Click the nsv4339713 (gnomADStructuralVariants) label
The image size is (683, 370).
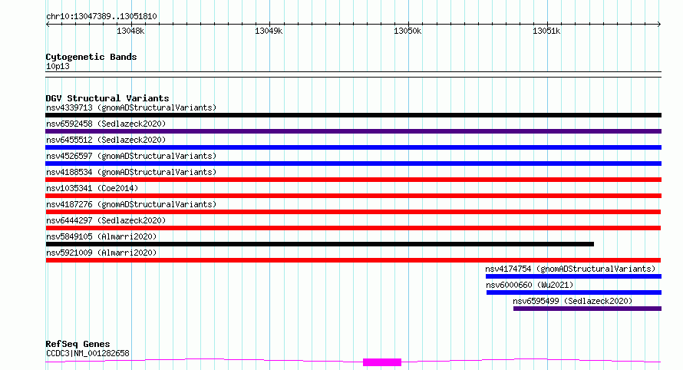point(131,107)
